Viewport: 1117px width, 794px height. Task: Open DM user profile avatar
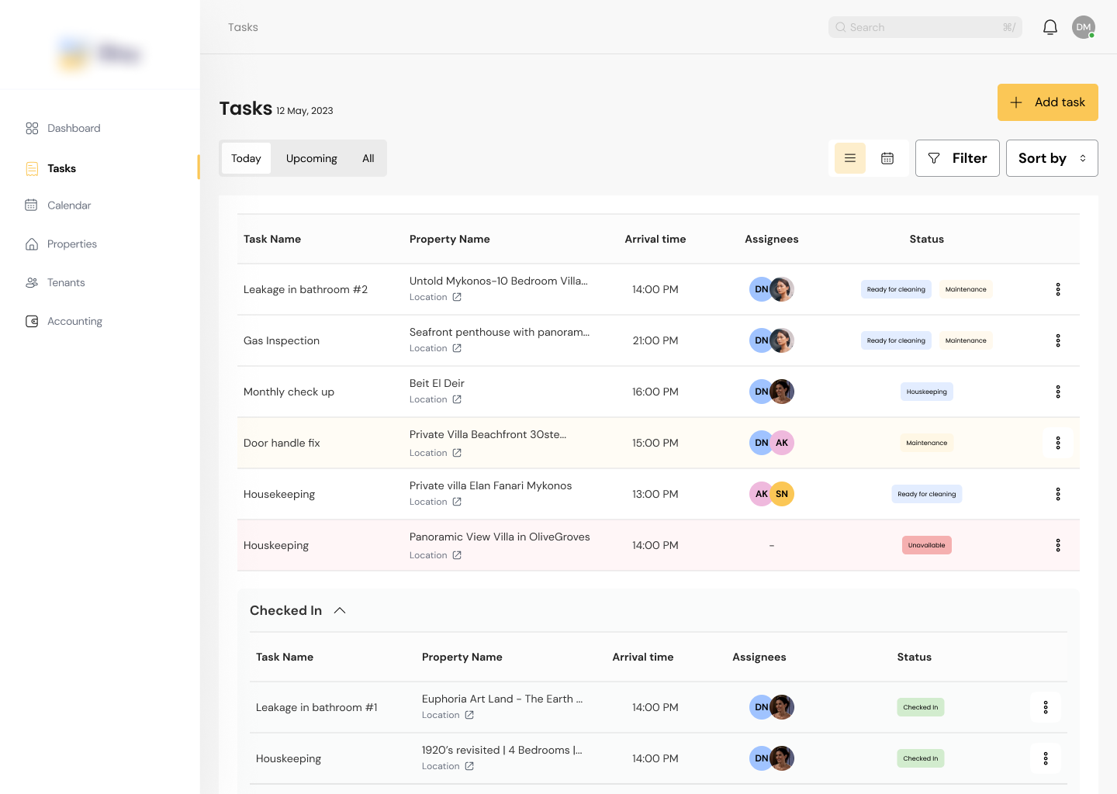[x=1084, y=27]
